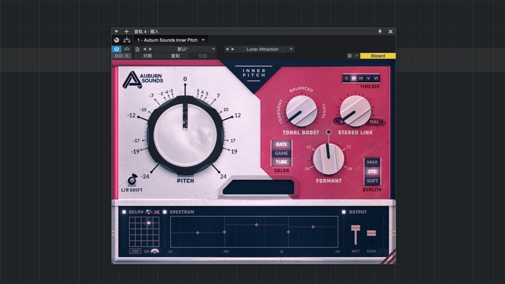505x284 pixels.
Task: Click the GAIN fader handle
Action: tap(371, 233)
